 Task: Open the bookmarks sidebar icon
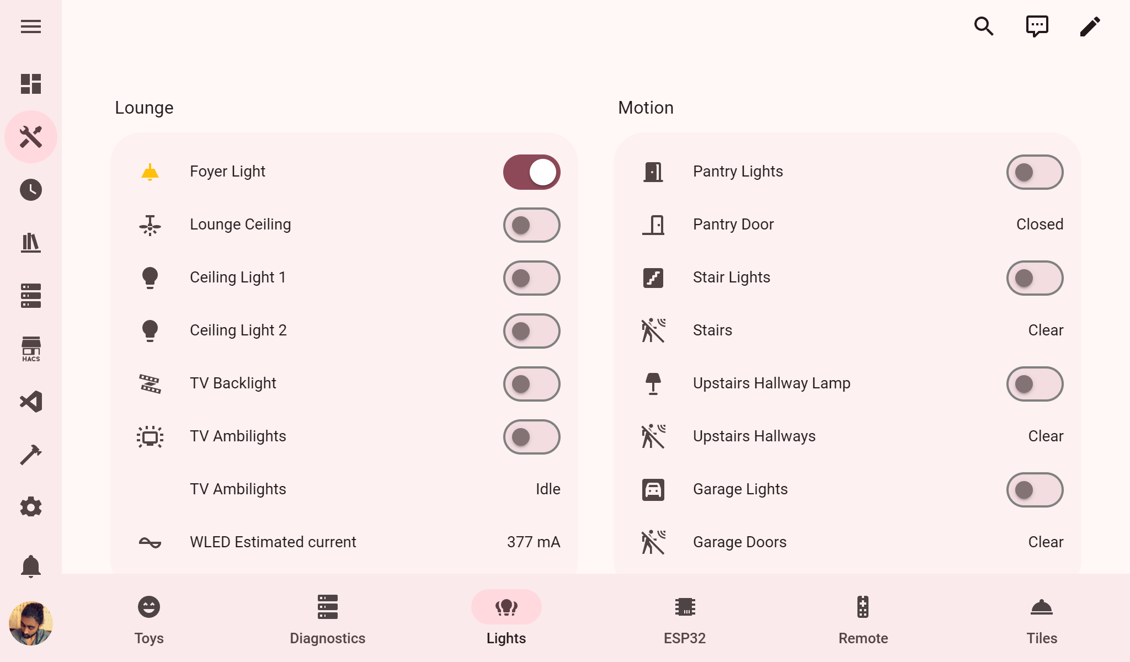[x=31, y=243]
